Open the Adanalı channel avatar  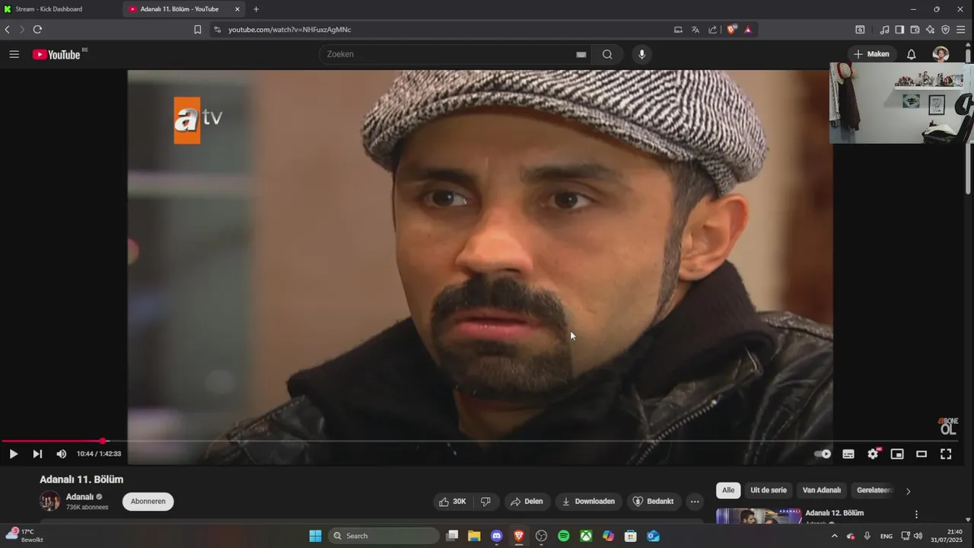coord(49,501)
